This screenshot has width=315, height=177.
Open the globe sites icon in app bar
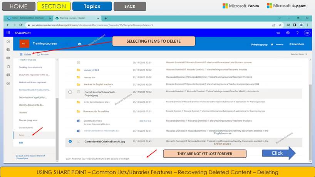coord(8,50)
